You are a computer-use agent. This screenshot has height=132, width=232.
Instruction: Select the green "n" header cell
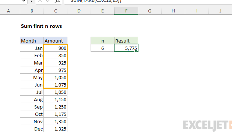coord(102,41)
